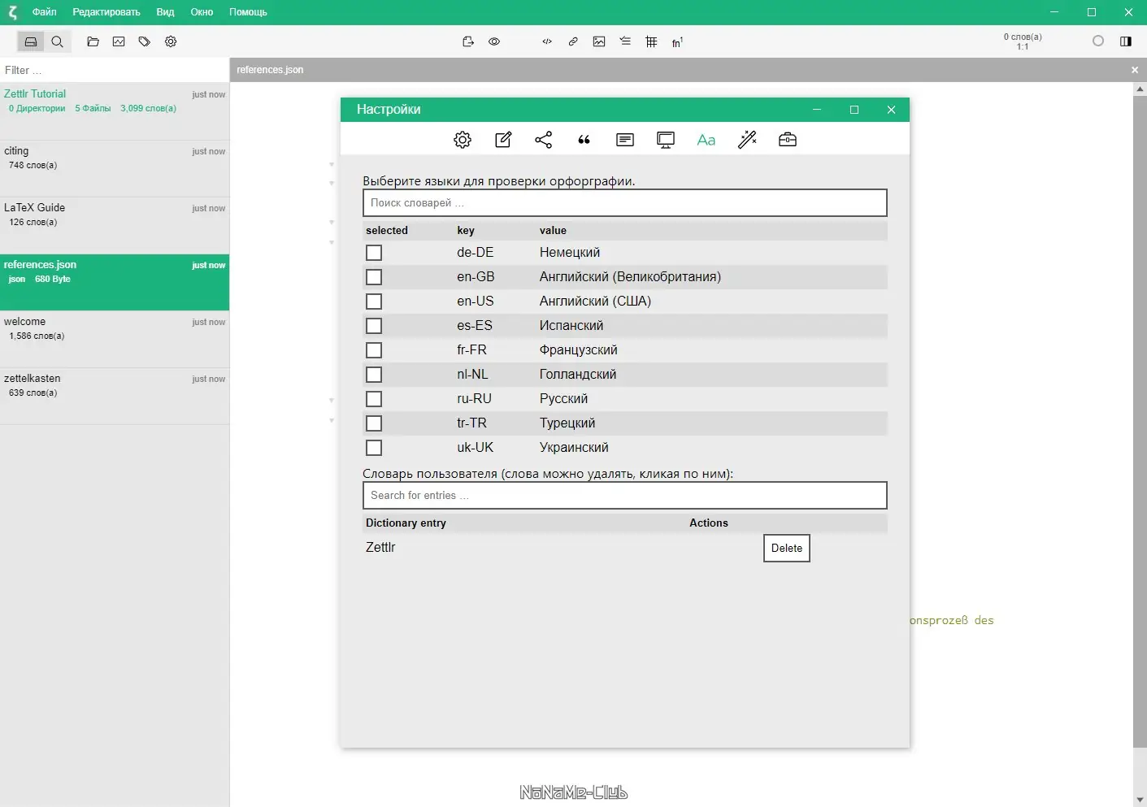This screenshot has width=1147, height=807.
Task: Open the Редактировать menu
Action: pos(106,12)
